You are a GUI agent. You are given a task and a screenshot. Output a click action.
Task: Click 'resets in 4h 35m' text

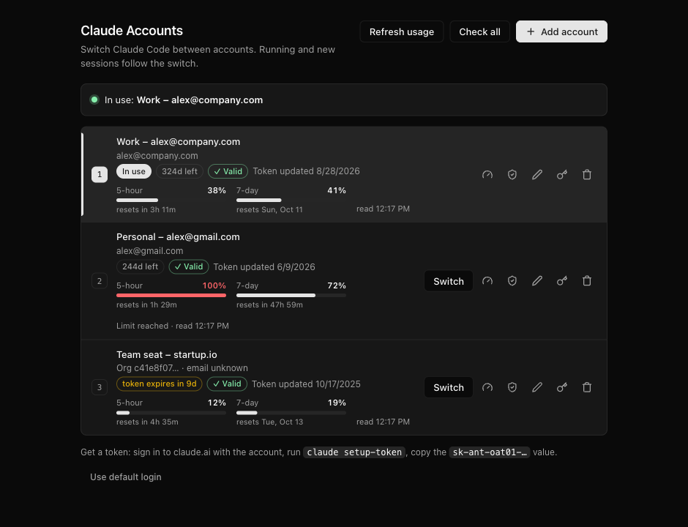tap(147, 422)
